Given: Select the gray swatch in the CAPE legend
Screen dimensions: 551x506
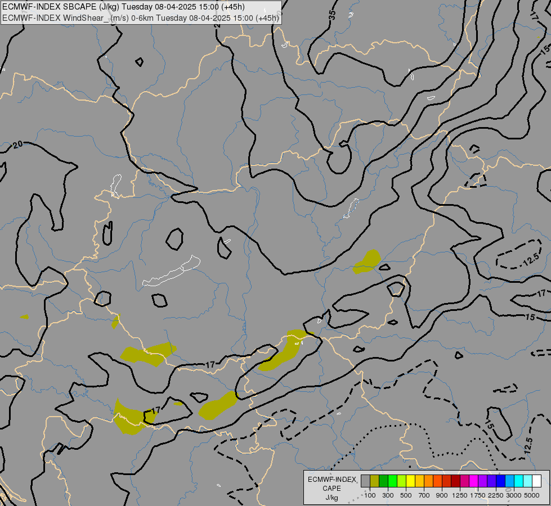Looking at the screenshot, I should (x=365, y=481).
